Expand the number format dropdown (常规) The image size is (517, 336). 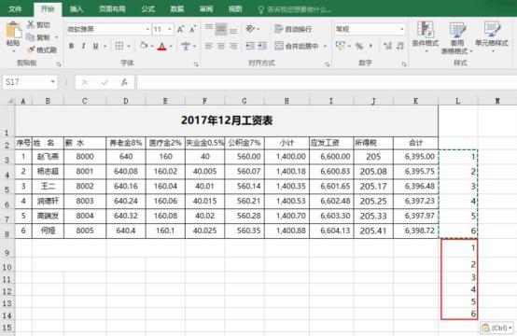pyautogui.click(x=401, y=29)
